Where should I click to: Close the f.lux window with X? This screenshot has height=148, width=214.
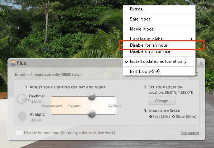(201, 63)
